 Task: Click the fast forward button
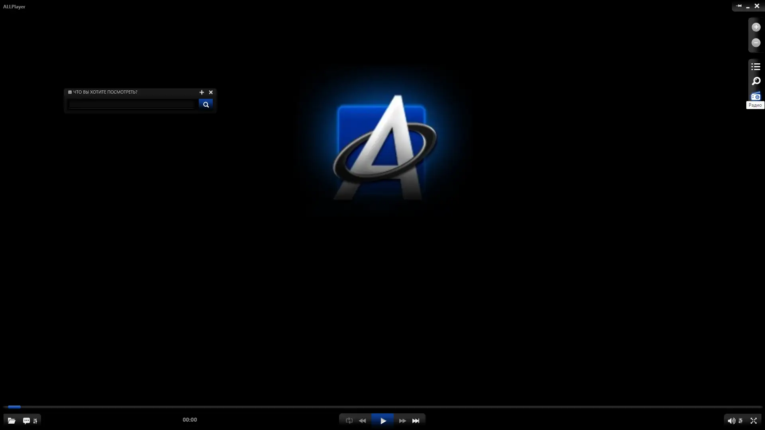(402, 421)
